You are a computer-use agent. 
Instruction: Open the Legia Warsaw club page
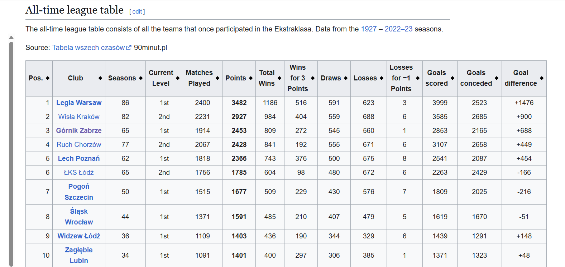[x=79, y=103]
